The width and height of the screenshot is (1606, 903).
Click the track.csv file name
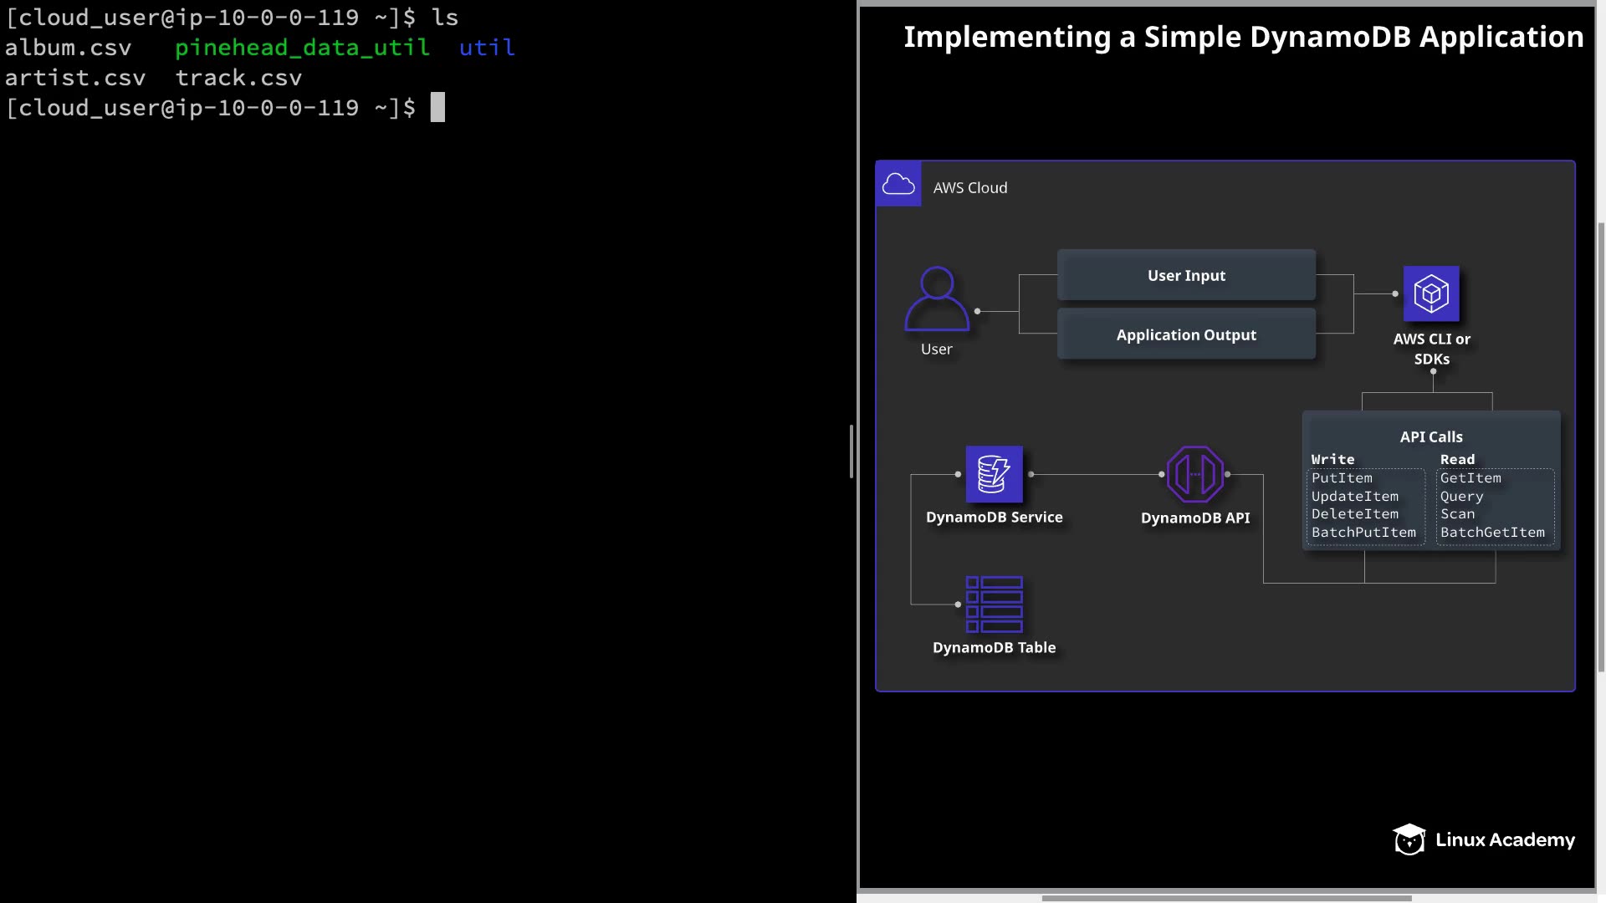tap(238, 78)
